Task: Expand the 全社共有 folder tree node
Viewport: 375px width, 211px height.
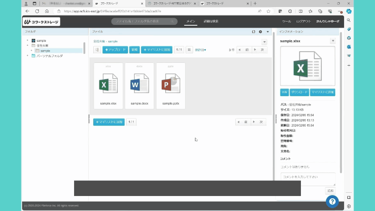Action: coord(28,45)
